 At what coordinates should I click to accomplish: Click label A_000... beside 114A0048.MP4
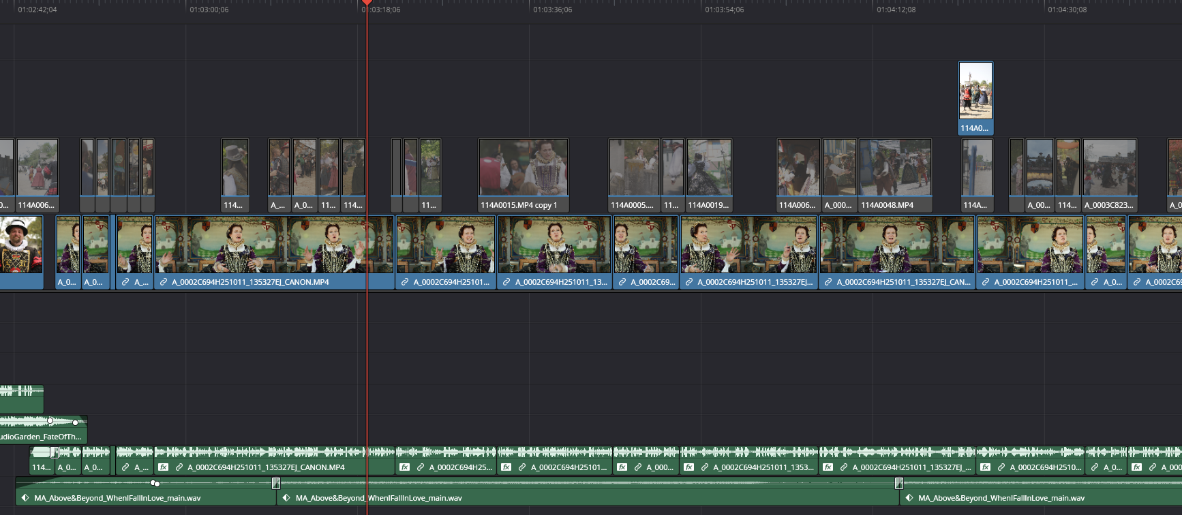838,205
